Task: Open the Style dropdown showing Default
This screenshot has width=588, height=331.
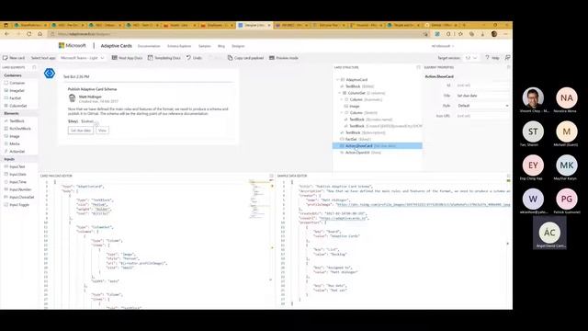Action: 482,106
